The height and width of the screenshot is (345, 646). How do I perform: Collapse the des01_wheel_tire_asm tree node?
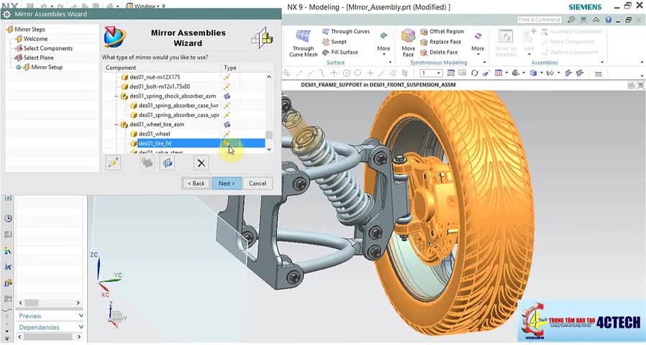click(x=117, y=124)
